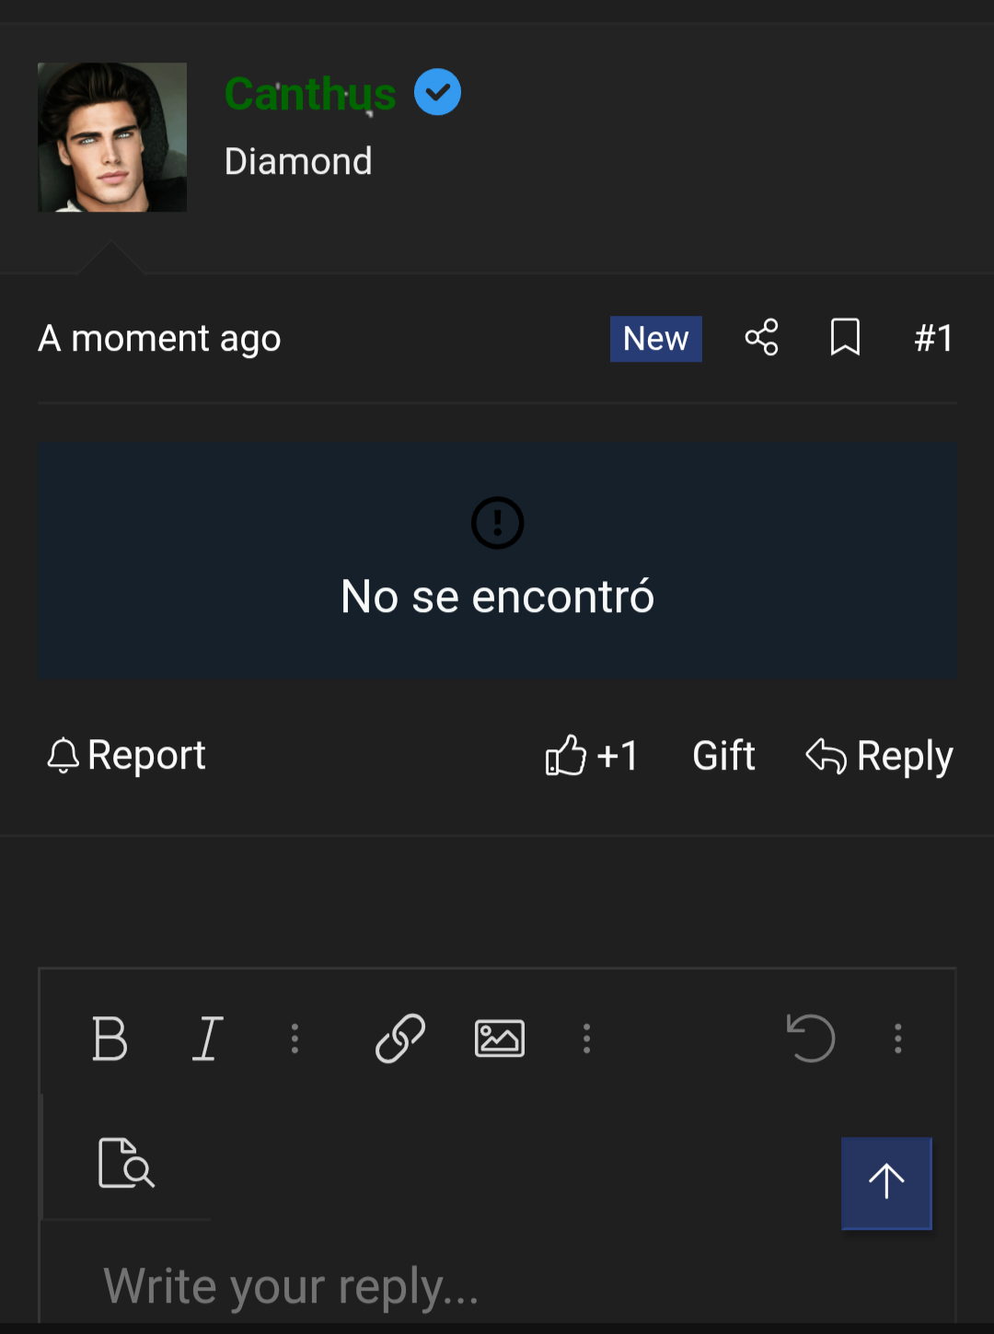Jump to post #1
The width and height of the screenshot is (994, 1334).
[x=933, y=338]
